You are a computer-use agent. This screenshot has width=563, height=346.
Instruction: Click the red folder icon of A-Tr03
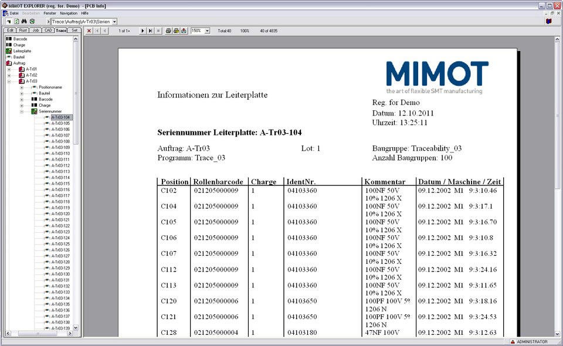tap(22, 81)
